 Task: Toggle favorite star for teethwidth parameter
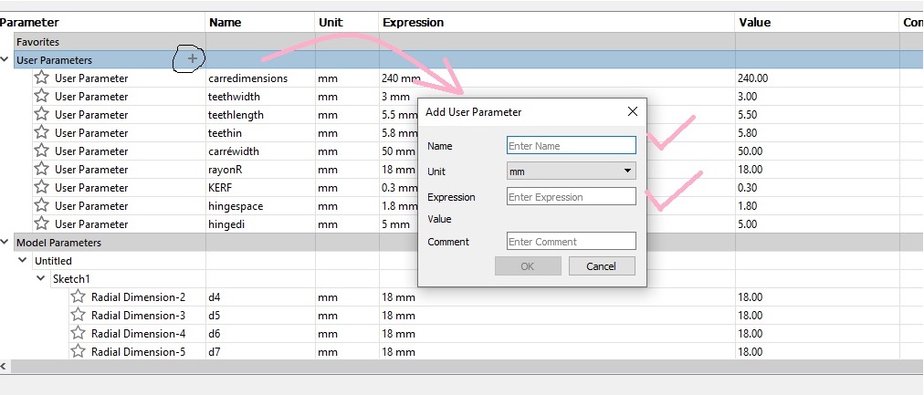[x=42, y=97]
